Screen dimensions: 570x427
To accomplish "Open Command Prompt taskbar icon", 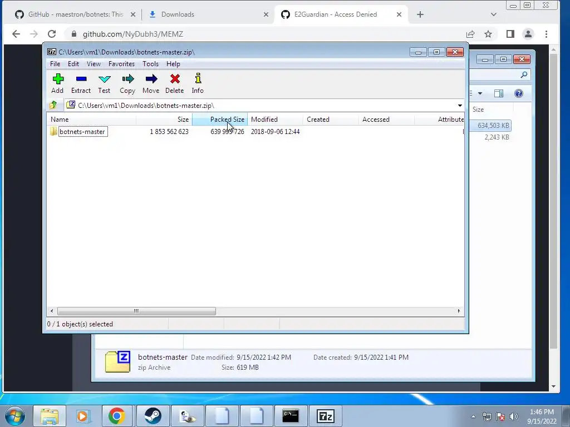I will click(x=291, y=416).
